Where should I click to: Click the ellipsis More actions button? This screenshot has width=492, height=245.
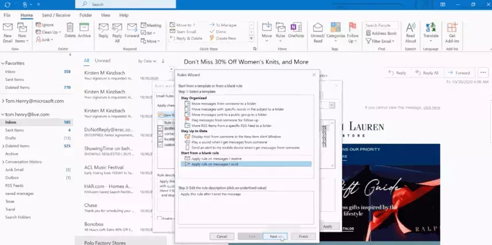(483, 73)
